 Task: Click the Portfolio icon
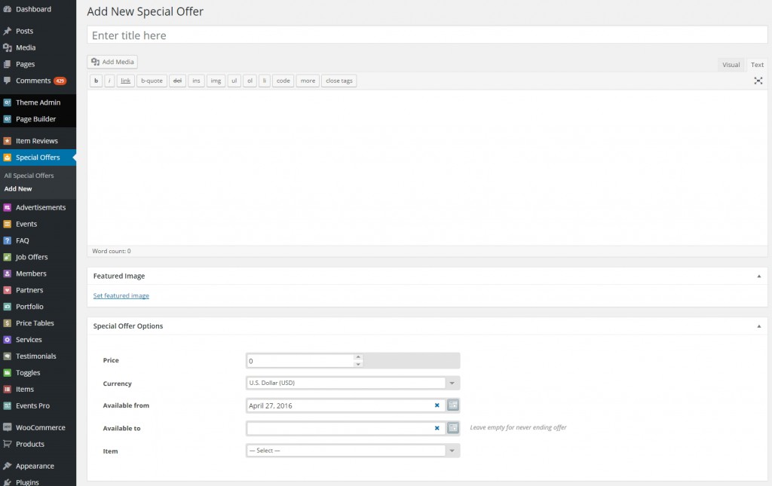[x=8, y=307]
